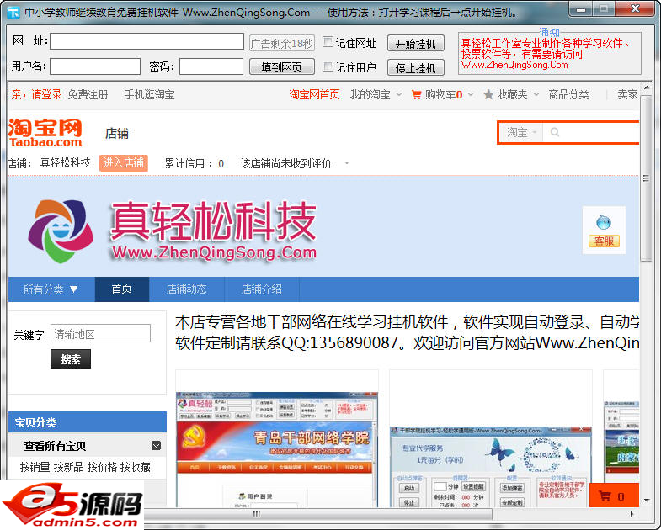Switch to the 店铺动态 tab
This screenshot has height=530, width=661.
click(x=186, y=289)
